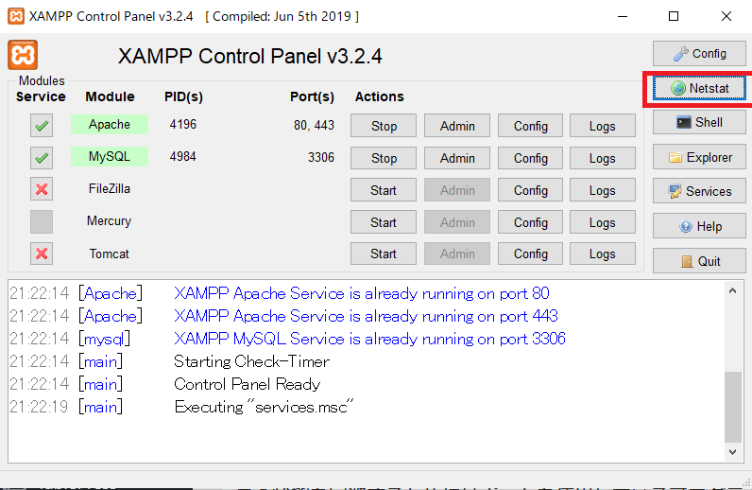The width and height of the screenshot is (752, 490).
Task: View Apache Logs
Action: (x=602, y=126)
